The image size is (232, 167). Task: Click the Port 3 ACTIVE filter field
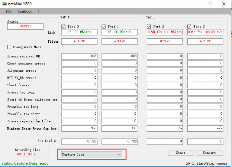tap(205, 41)
